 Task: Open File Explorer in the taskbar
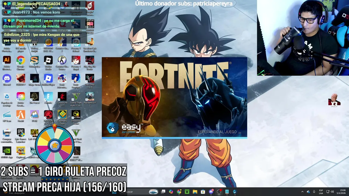pyautogui.click(x=195, y=192)
